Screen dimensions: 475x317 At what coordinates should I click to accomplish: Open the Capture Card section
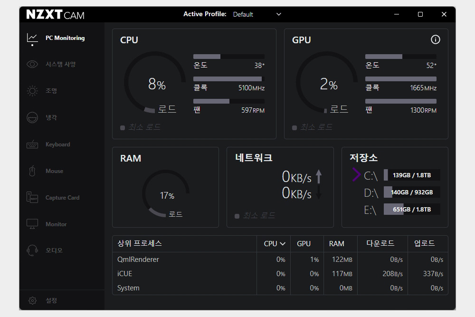[32, 197]
